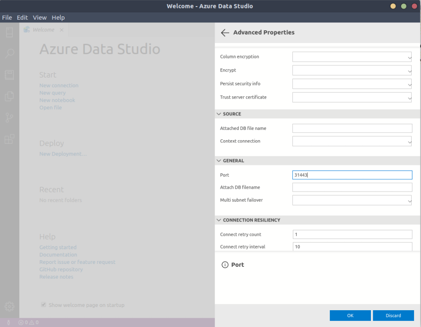The image size is (421, 327).
Task: Click the Attached DB file name field
Action: tap(352, 128)
